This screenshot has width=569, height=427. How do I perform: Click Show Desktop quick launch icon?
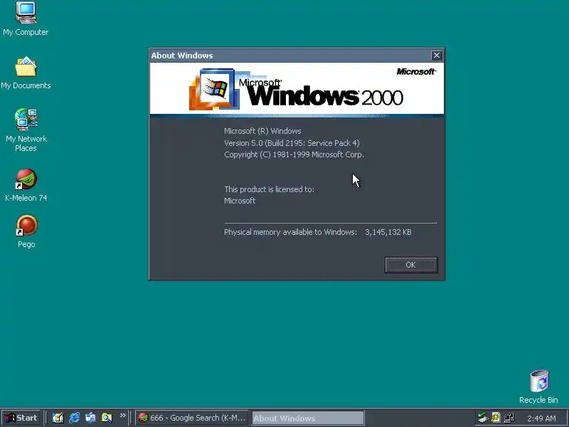click(58, 418)
